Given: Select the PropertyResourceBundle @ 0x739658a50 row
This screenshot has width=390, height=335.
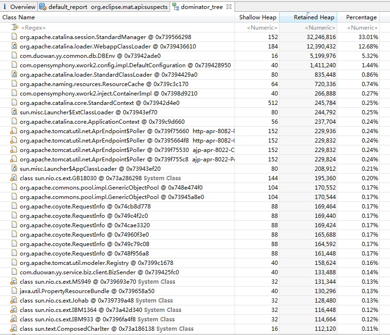Looking at the screenshot, I should [190, 291].
